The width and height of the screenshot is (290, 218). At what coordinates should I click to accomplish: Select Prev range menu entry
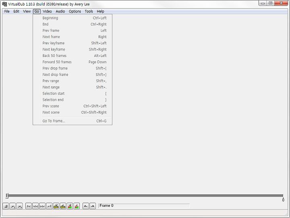tap(72, 81)
